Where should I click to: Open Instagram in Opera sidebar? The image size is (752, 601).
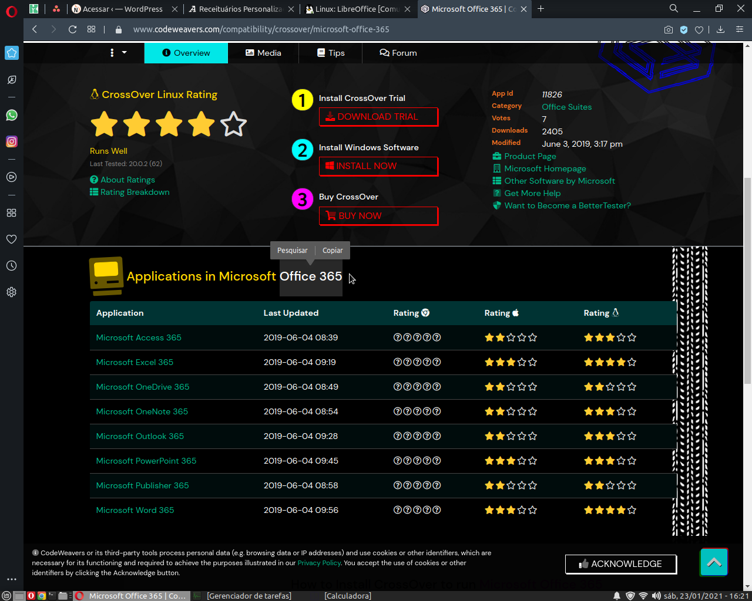[12, 141]
